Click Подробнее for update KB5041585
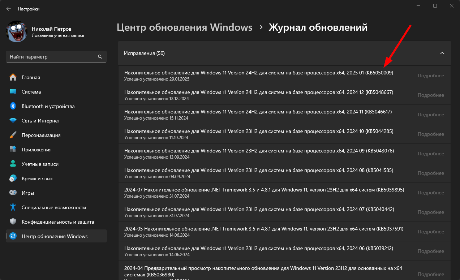This screenshot has height=280, width=460. [431, 173]
